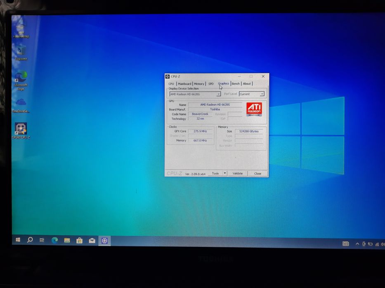Click the ATI Radeon graphics logo
The image size is (385, 288).
254,109
